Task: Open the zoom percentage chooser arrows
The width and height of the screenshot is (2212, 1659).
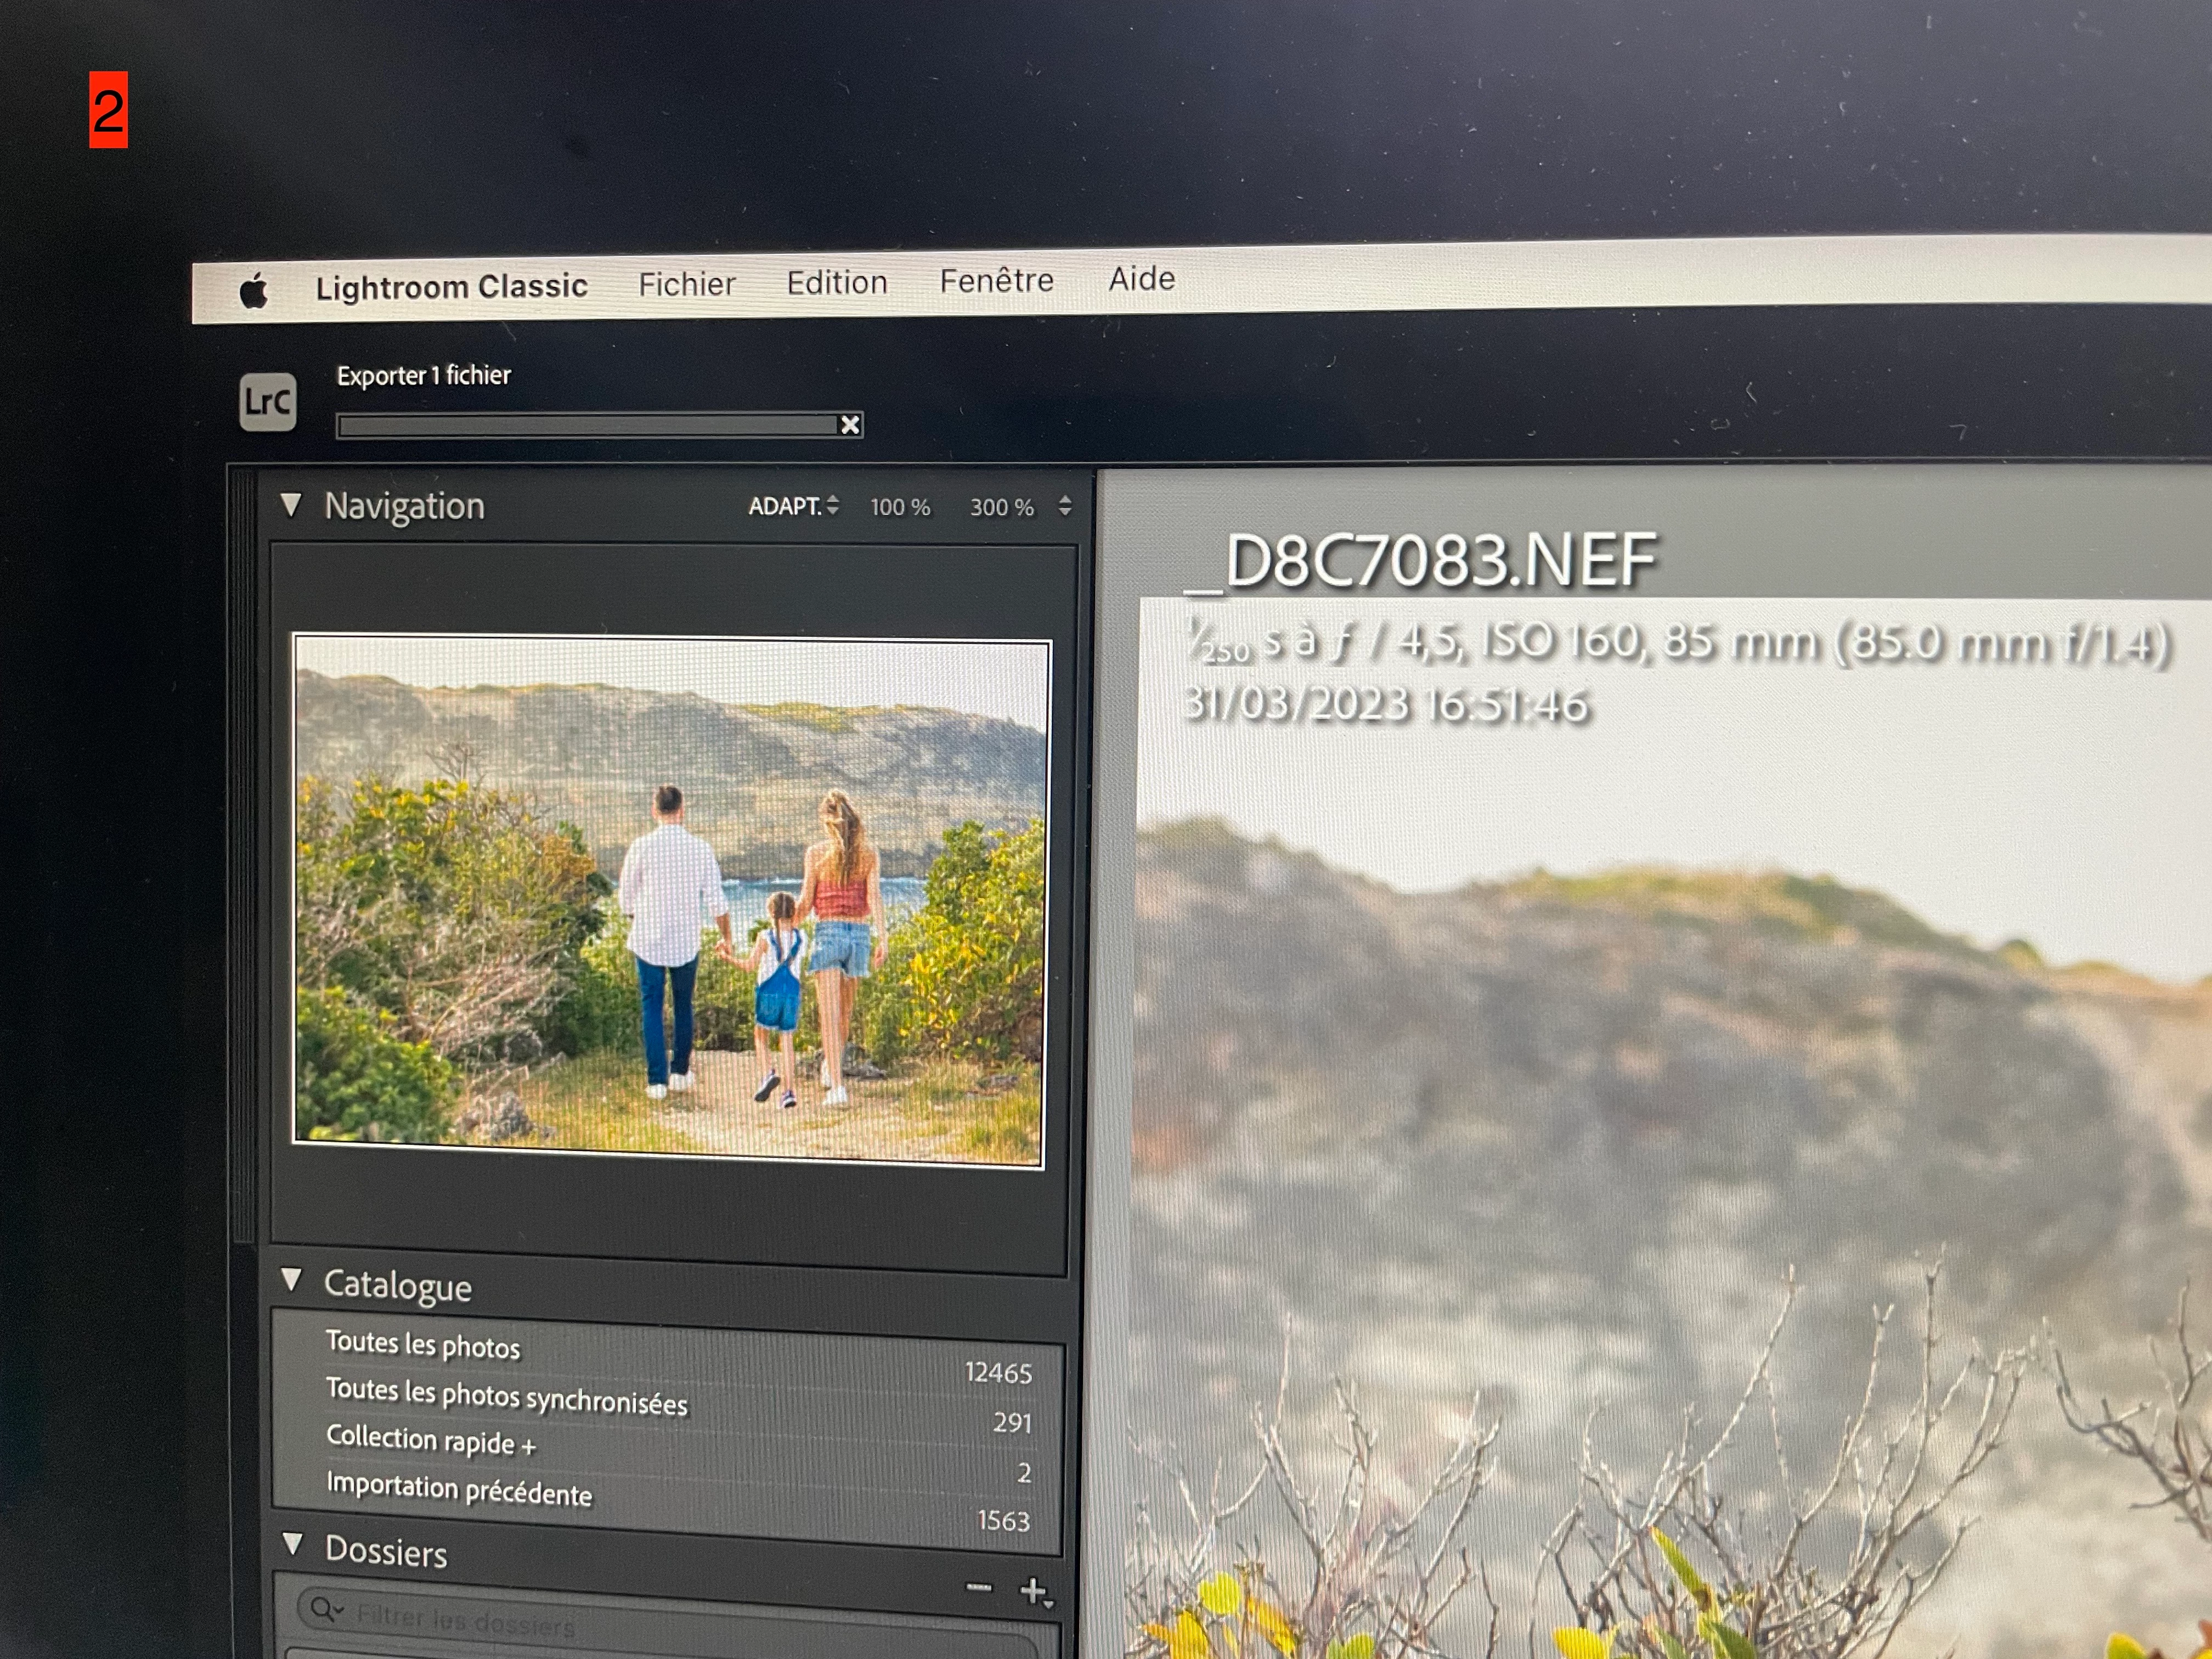Action: (x=1065, y=506)
